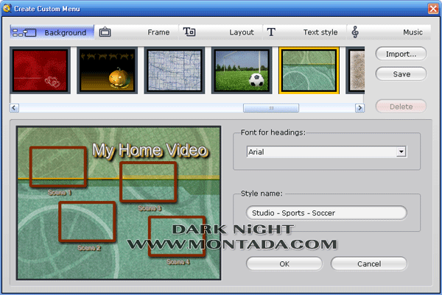The image size is (442, 295).
Task: Select the highlighted green soccer field thumbnail
Action: (309, 71)
